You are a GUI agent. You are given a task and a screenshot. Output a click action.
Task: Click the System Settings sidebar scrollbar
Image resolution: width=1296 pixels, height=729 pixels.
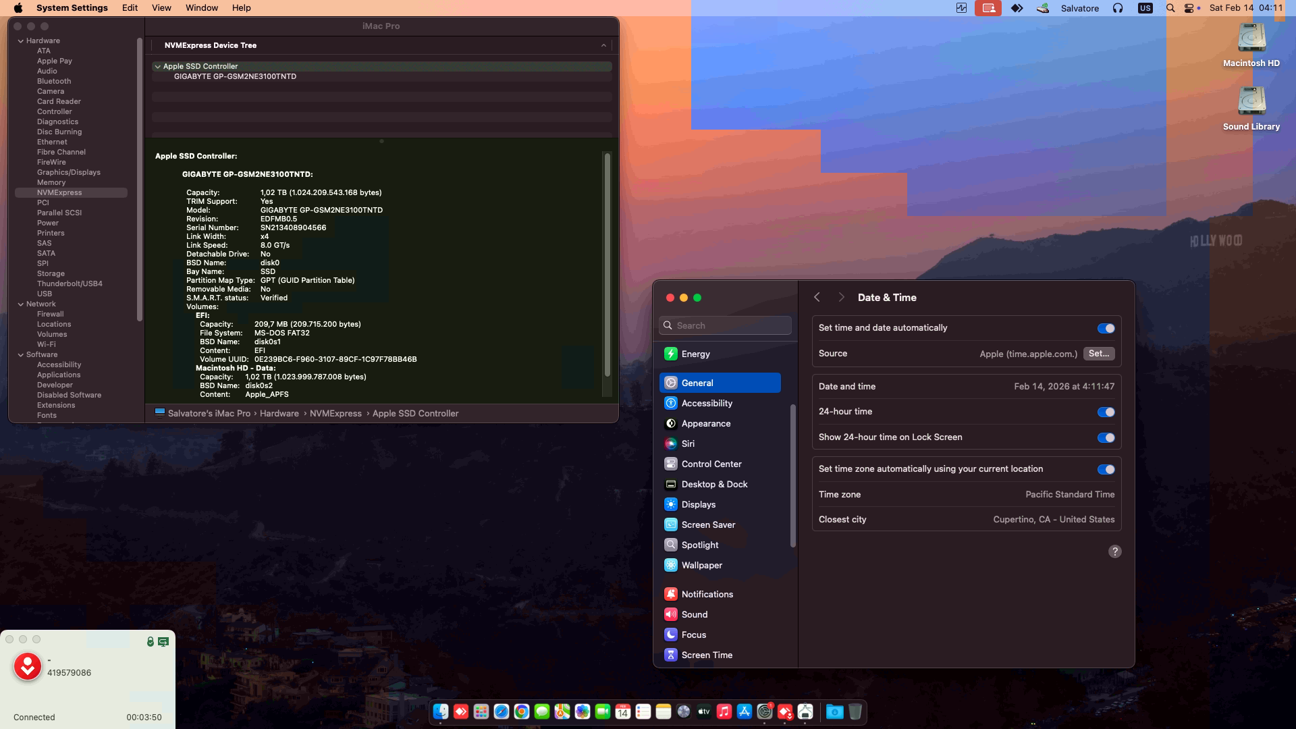click(792, 476)
